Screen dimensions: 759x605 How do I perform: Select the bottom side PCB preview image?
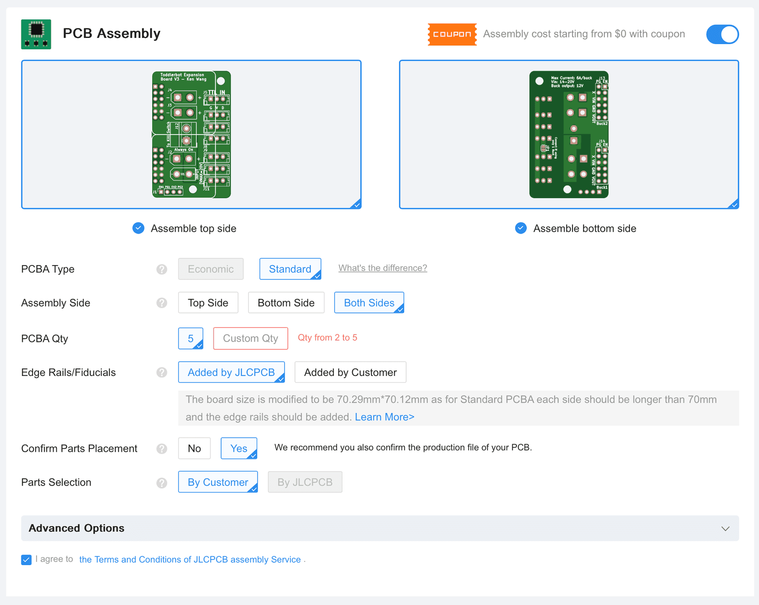569,134
